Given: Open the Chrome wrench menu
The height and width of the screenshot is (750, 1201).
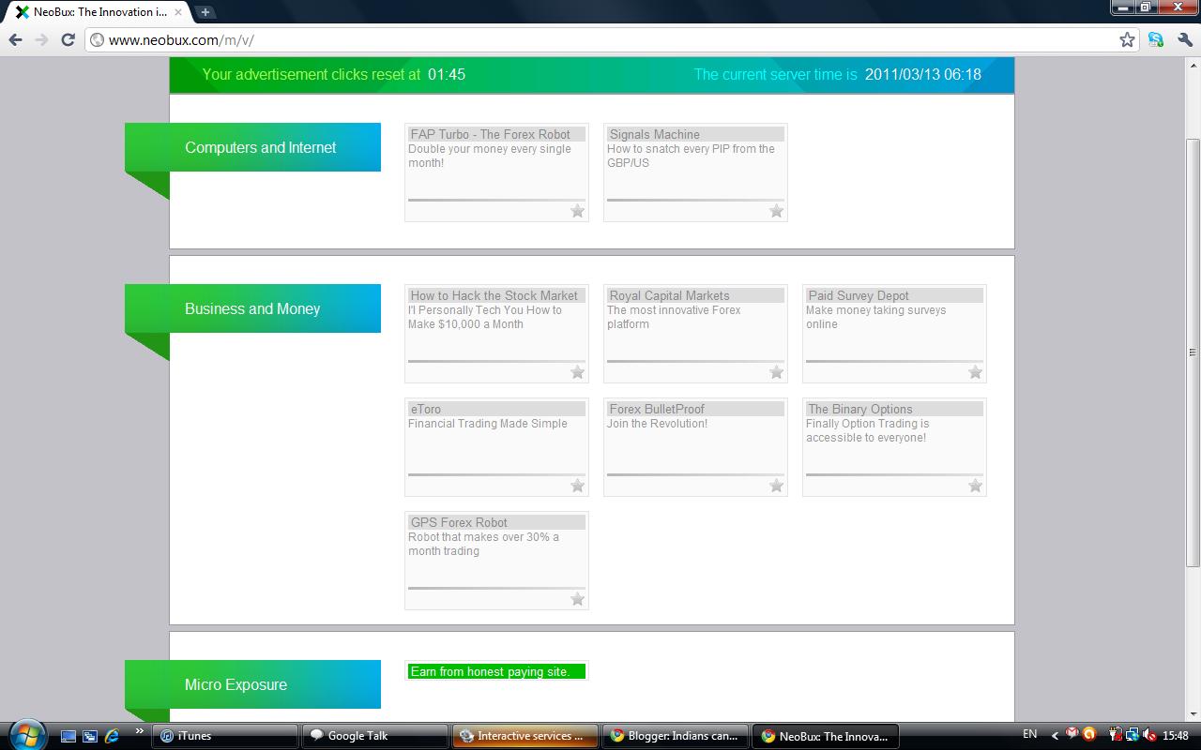Looking at the screenshot, I should click(x=1184, y=39).
